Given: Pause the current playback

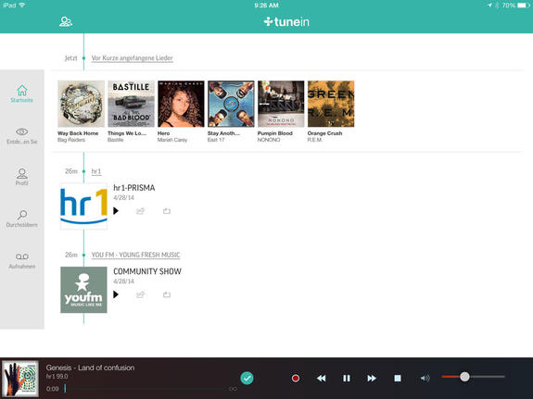Looking at the screenshot, I should [347, 378].
